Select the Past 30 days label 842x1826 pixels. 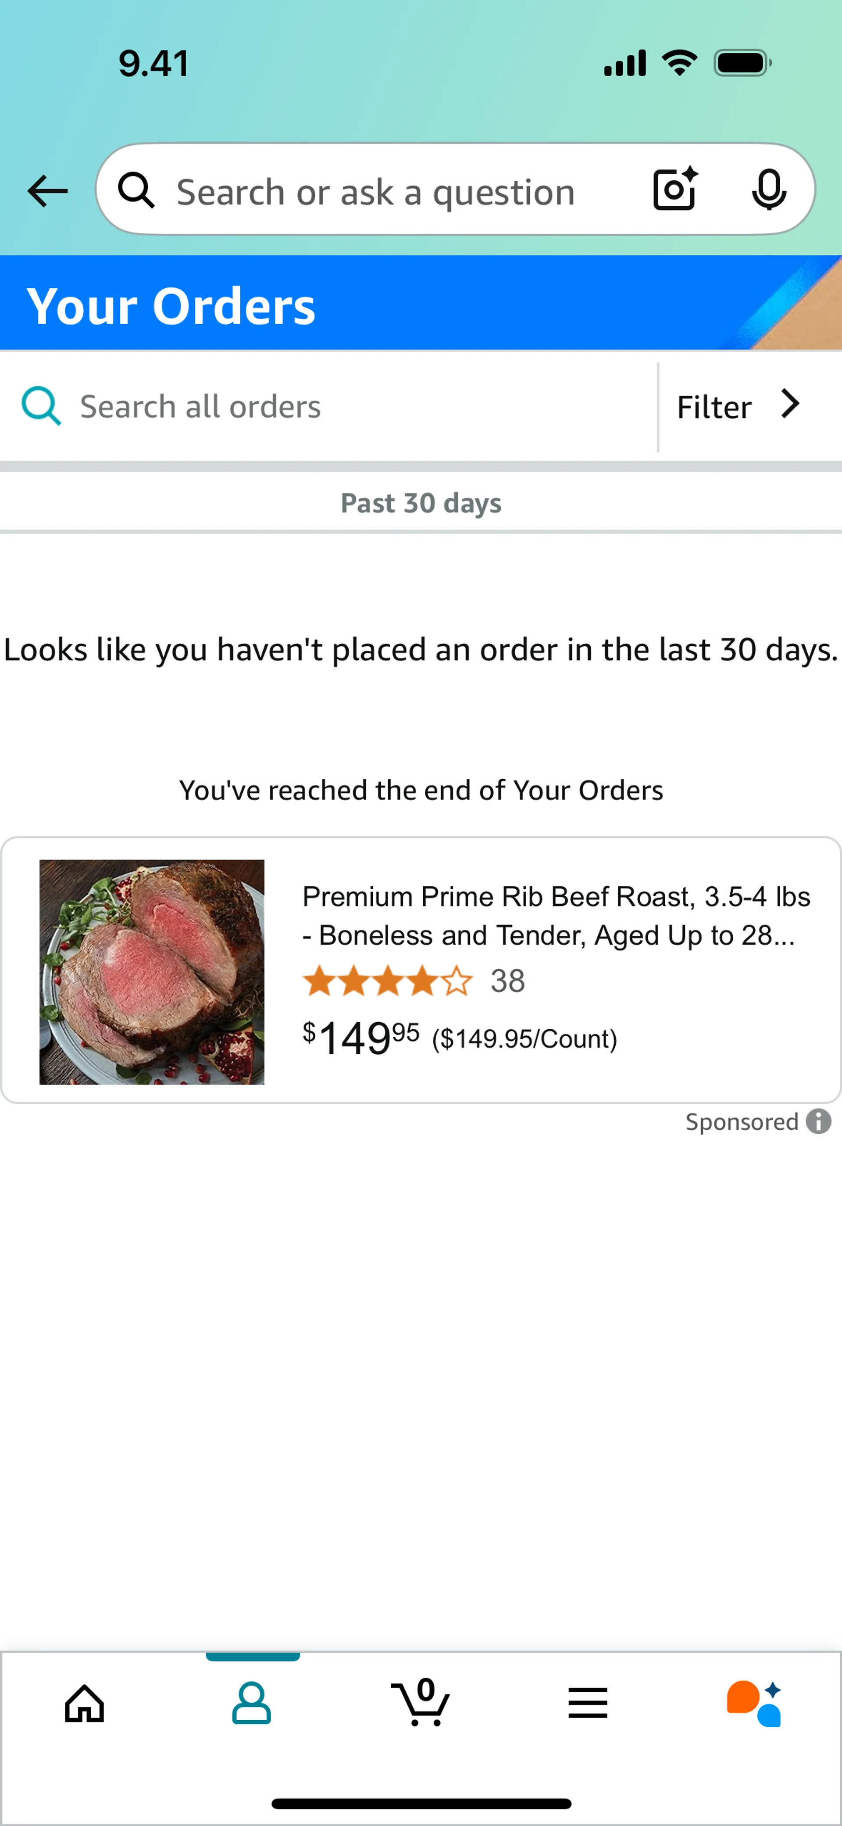coord(421,503)
